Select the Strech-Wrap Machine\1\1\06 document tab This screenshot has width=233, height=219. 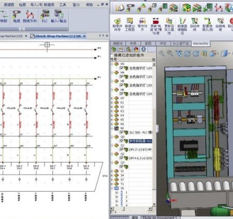click(x=58, y=36)
